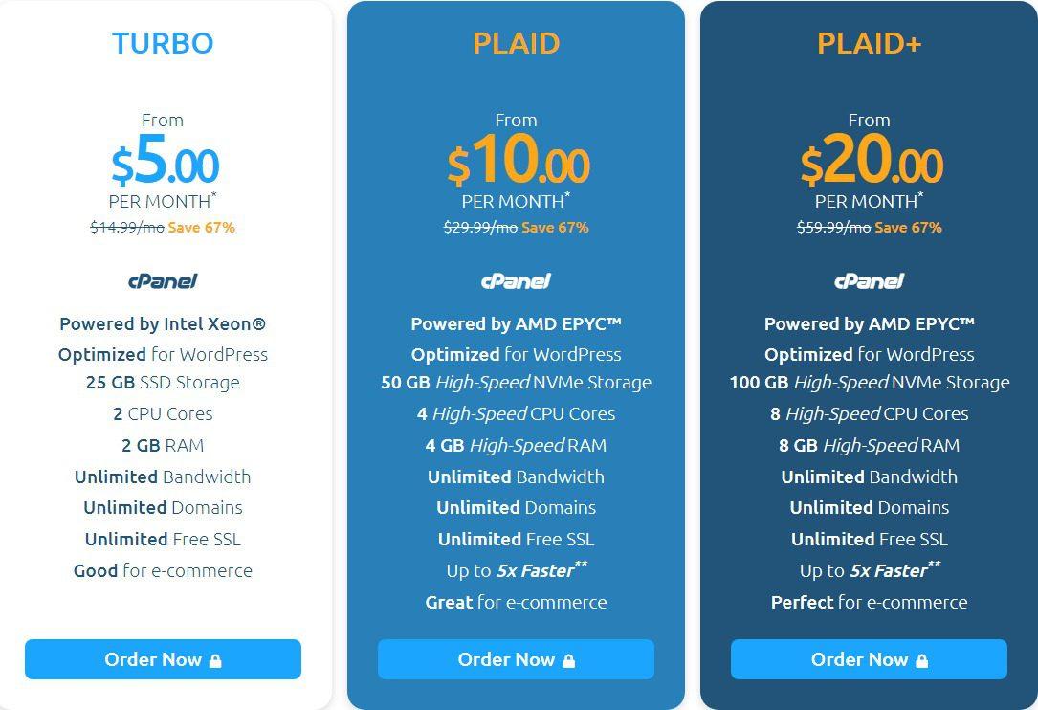Click lock icon on Plaid Order Now button
Viewport: 1038px width, 710px height.
[x=568, y=660]
